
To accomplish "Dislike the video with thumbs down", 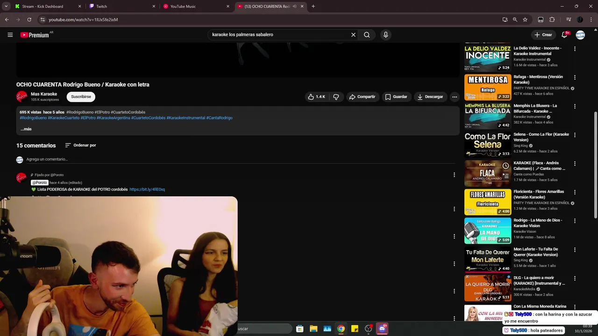I will point(336,97).
